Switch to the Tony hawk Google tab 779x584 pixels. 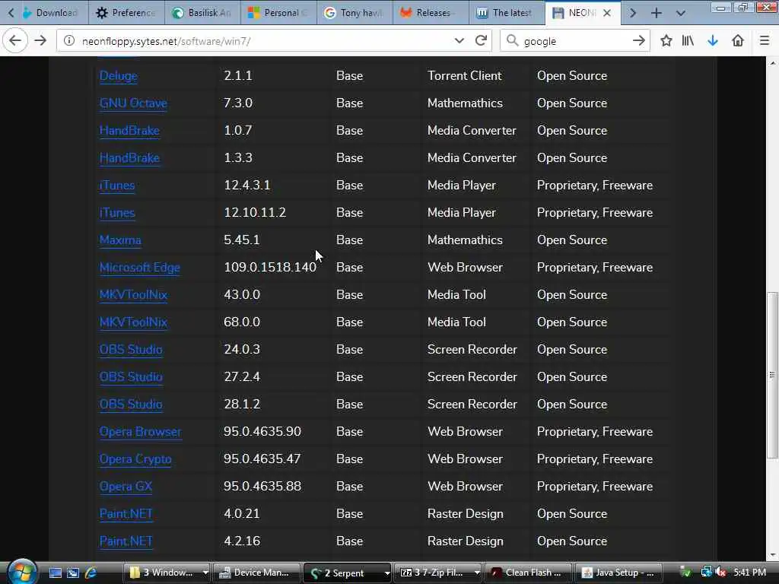pos(355,13)
